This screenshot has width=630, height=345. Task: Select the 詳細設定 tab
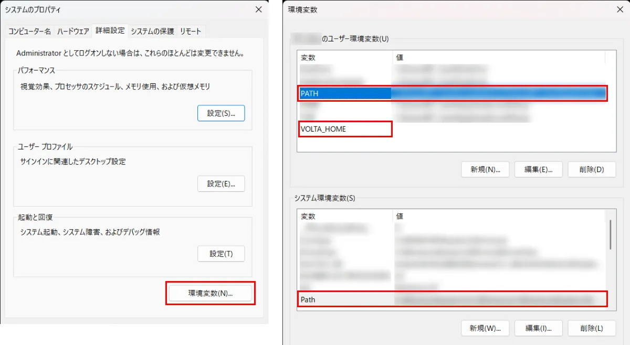(x=110, y=30)
